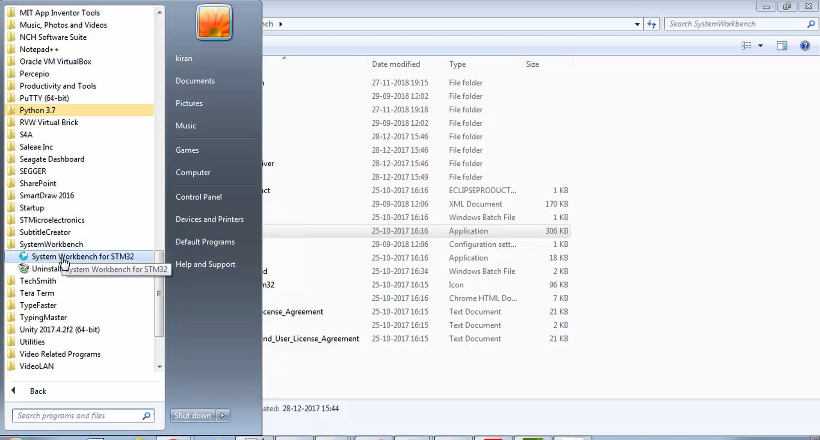Open the address bar history dropdown
This screenshot has height=440, width=820.
(x=637, y=24)
